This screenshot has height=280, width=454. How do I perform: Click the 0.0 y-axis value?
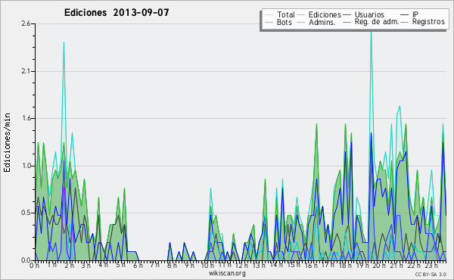26,260
